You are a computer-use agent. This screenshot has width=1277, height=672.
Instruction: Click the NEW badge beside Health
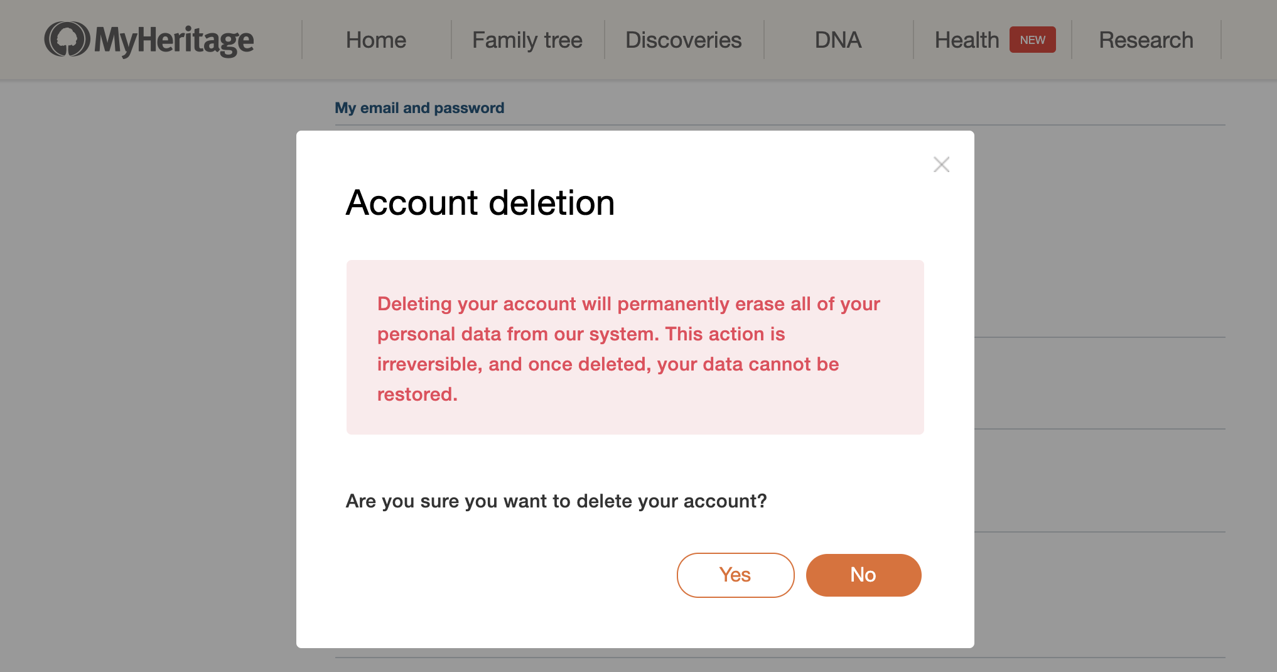point(1032,40)
